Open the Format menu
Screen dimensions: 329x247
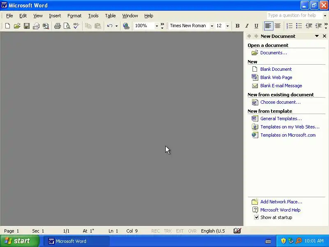[x=74, y=16]
